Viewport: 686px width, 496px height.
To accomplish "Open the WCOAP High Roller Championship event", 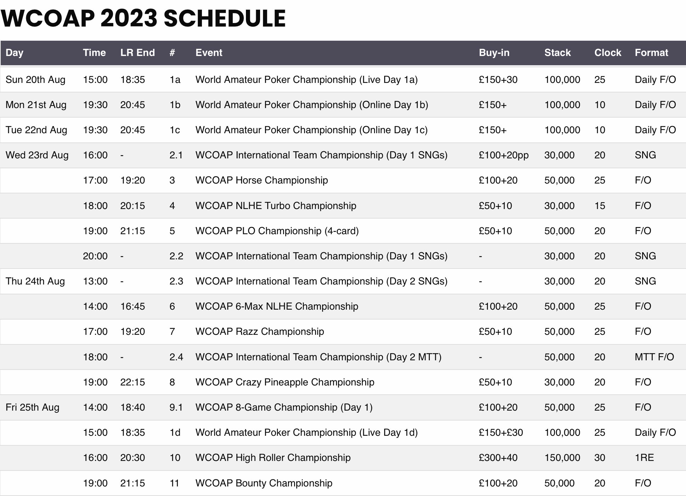I will click(273, 458).
